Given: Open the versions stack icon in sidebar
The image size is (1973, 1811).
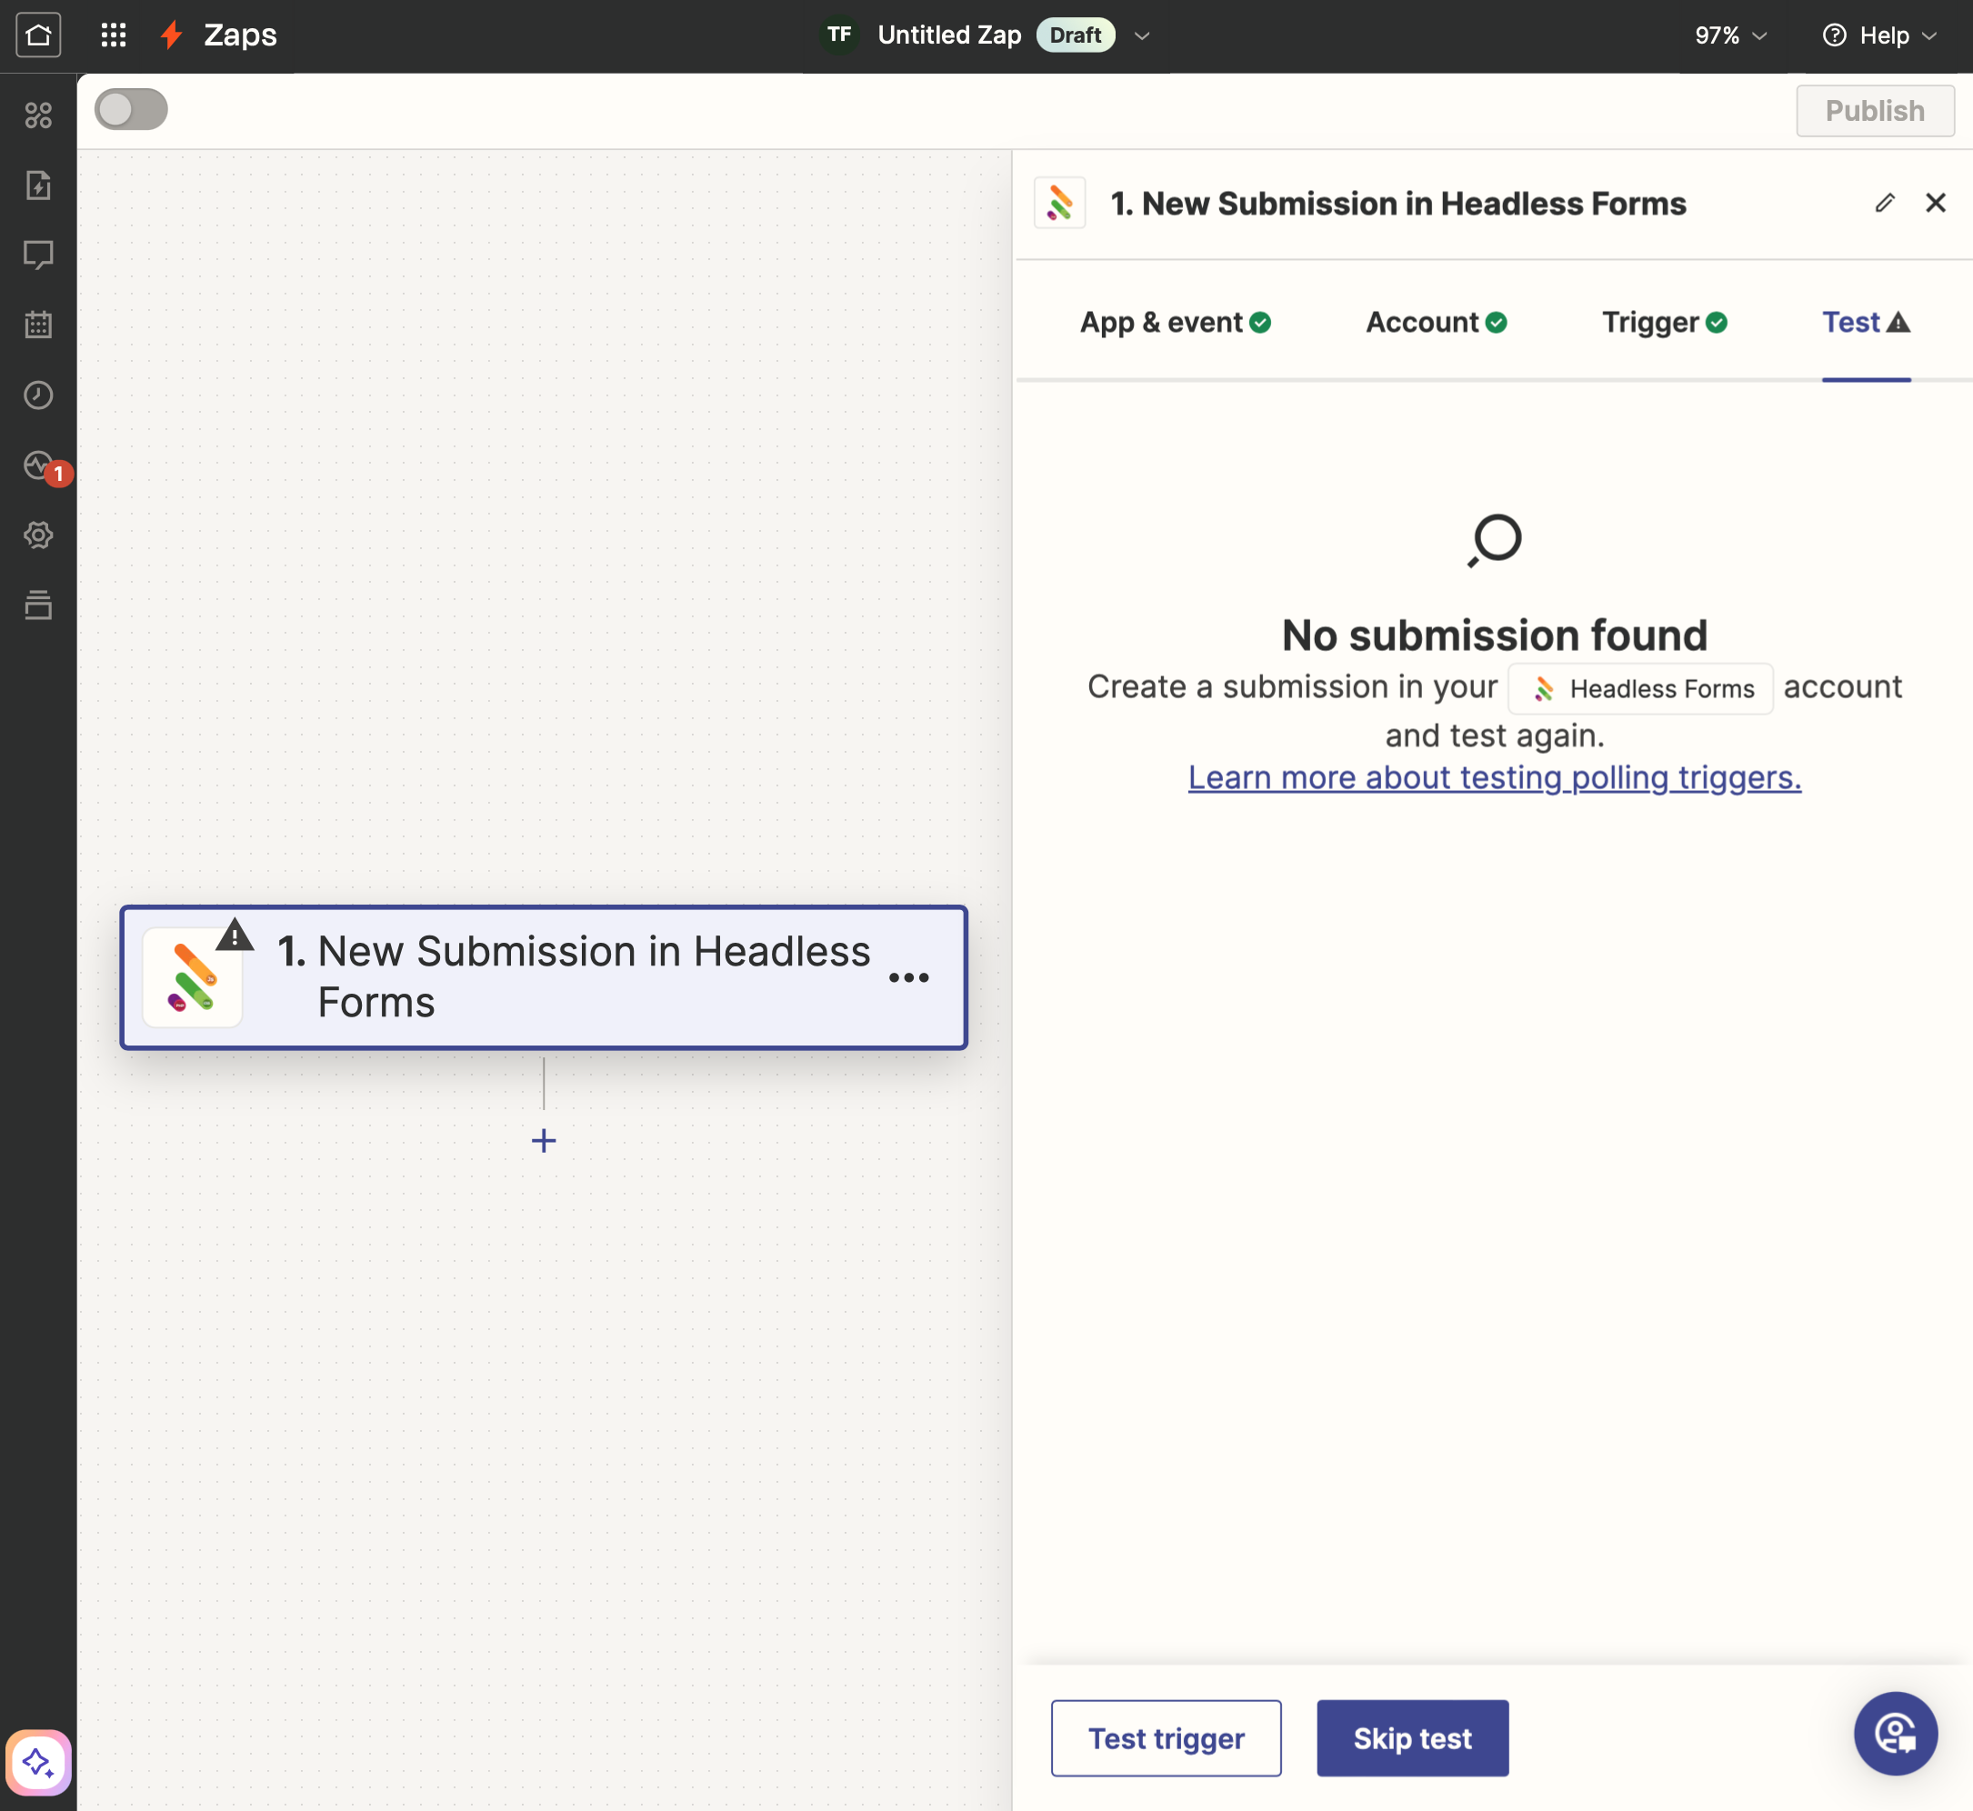Looking at the screenshot, I should (38, 605).
